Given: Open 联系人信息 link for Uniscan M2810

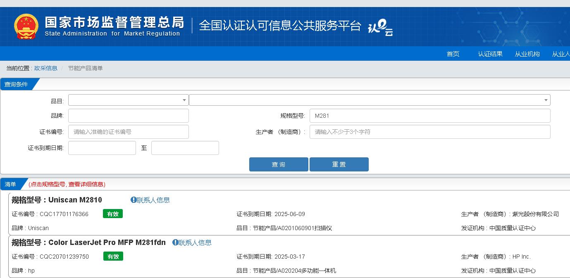Looking at the screenshot, I should pos(153,200).
